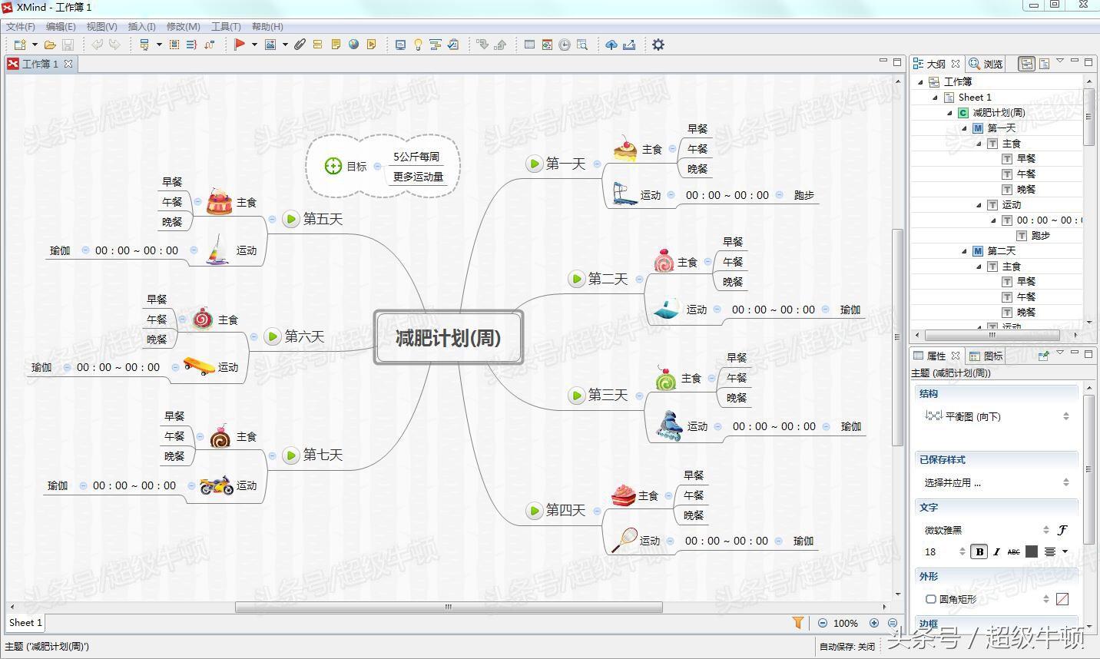Collapse 第一天 node in outline tree
Viewport: 1100px width, 659px height.
964,128
